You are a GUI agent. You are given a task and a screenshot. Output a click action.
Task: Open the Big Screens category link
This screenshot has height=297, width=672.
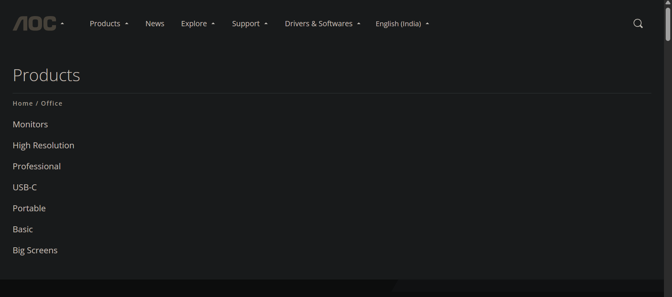pyautogui.click(x=35, y=250)
